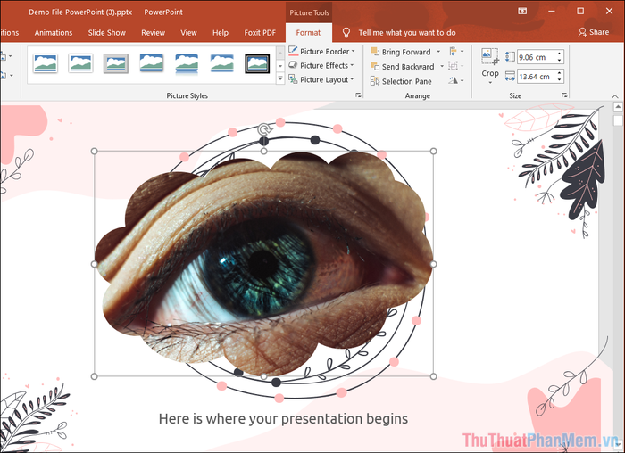This screenshot has height=453, width=625.
Task: Apply the sixth picture style thumbnail
Action: pos(222,63)
